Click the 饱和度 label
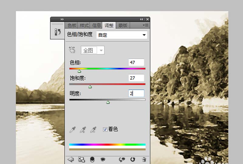The width and height of the screenshot is (243, 164). [78, 78]
